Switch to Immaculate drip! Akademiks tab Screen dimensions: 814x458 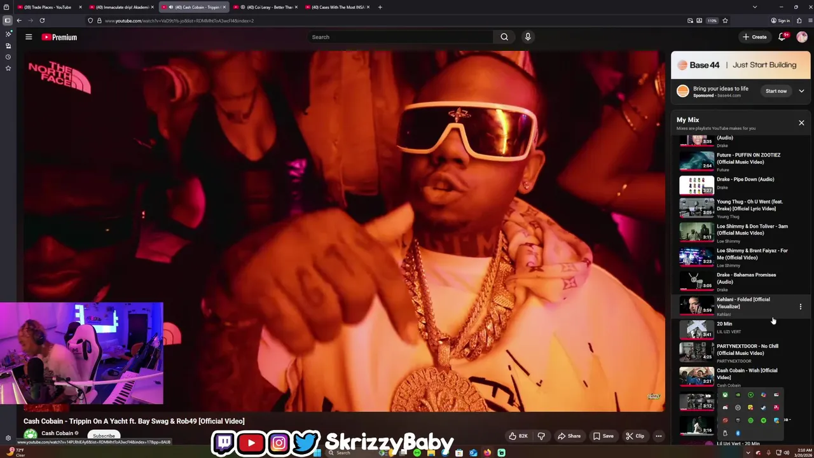[121, 7]
